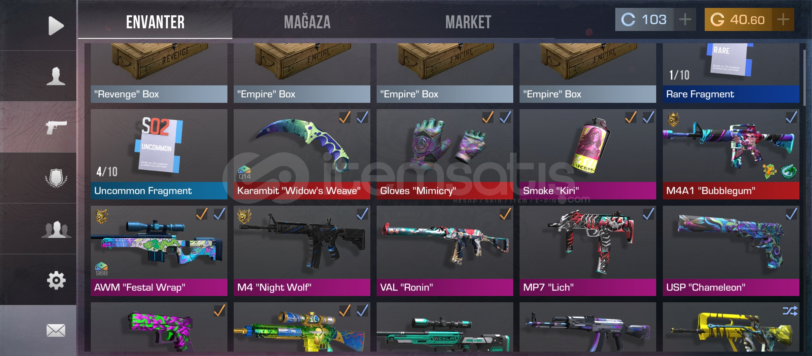Viewport: 812px width, 356px height.
Task: Click the play triangle in the sidebar
Action: pyautogui.click(x=56, y=25)
